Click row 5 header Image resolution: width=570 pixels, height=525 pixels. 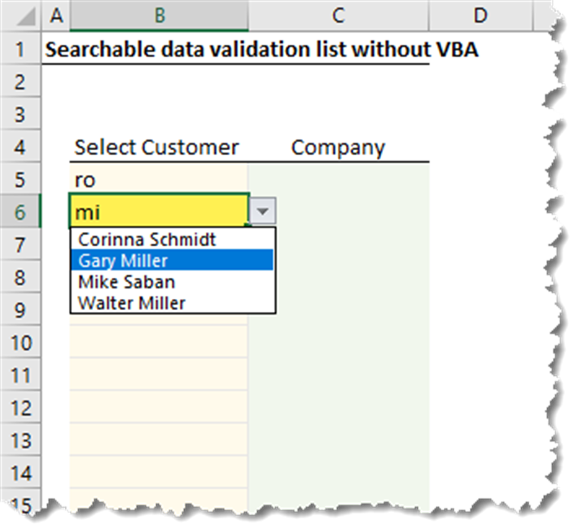(x=22, y=179)
